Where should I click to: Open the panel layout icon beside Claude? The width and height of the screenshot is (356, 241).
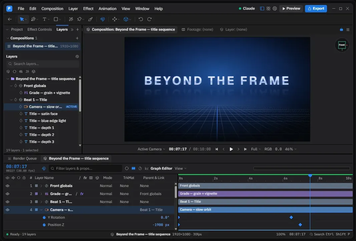tap(262, 8)
